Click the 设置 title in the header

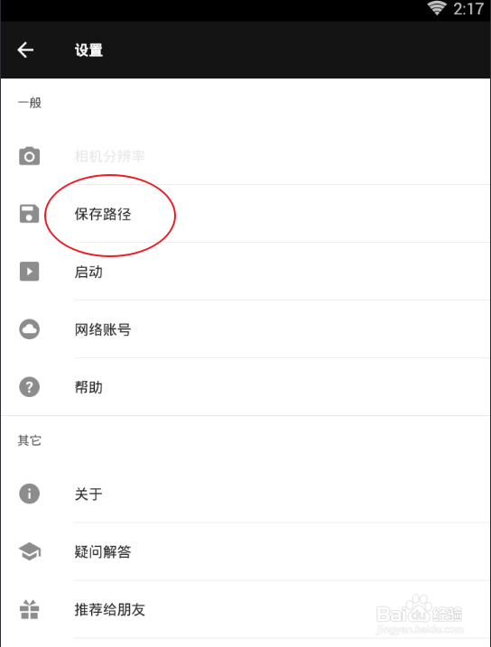click(x=88, y=51)
